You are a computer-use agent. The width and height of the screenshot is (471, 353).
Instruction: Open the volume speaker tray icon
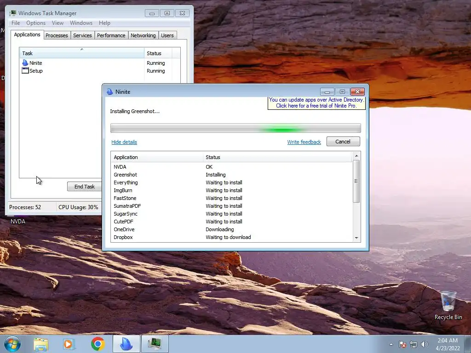[x=425, y=344]
